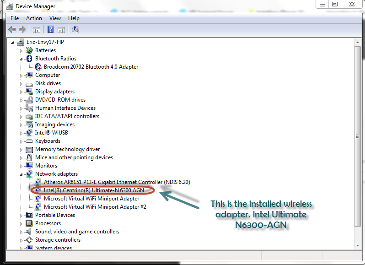Open the Action menu
This screenshot has height=265, width=365.
[x=34, y=18]
